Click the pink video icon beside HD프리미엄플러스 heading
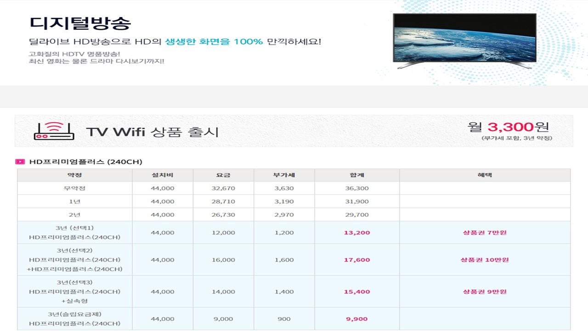The width and height of the screenshot is (588, 331). (20, 162)
